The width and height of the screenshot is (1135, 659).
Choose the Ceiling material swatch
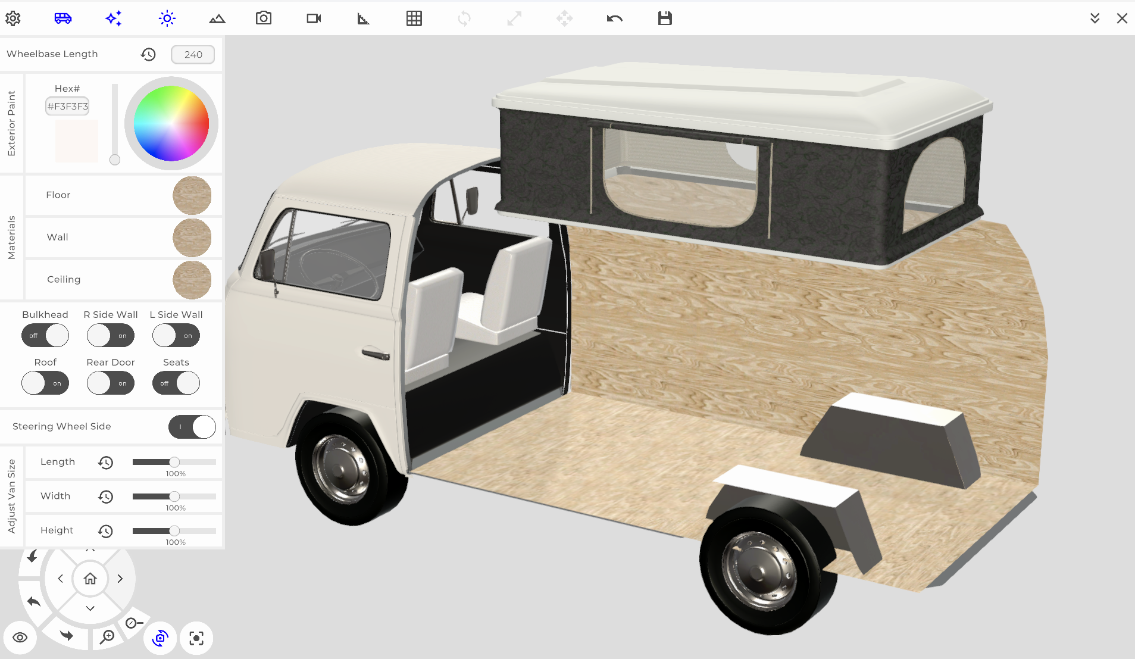tap(192, 280)
